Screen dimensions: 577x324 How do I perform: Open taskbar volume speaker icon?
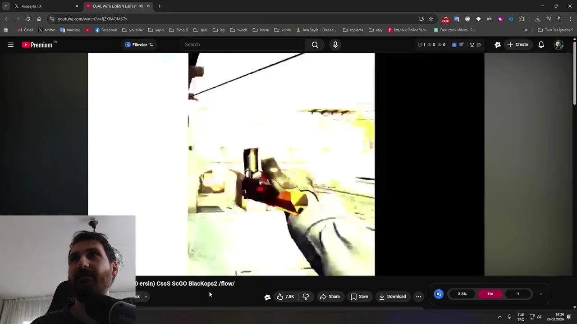click(x=539, y=317)
